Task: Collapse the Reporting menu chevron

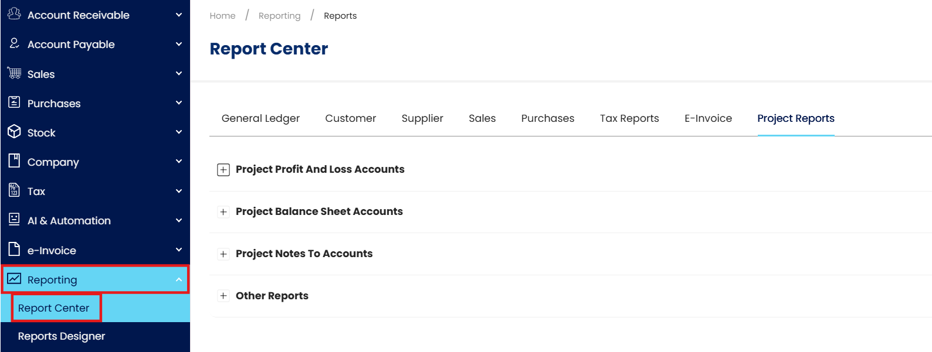Action: [x=179, y=280]
